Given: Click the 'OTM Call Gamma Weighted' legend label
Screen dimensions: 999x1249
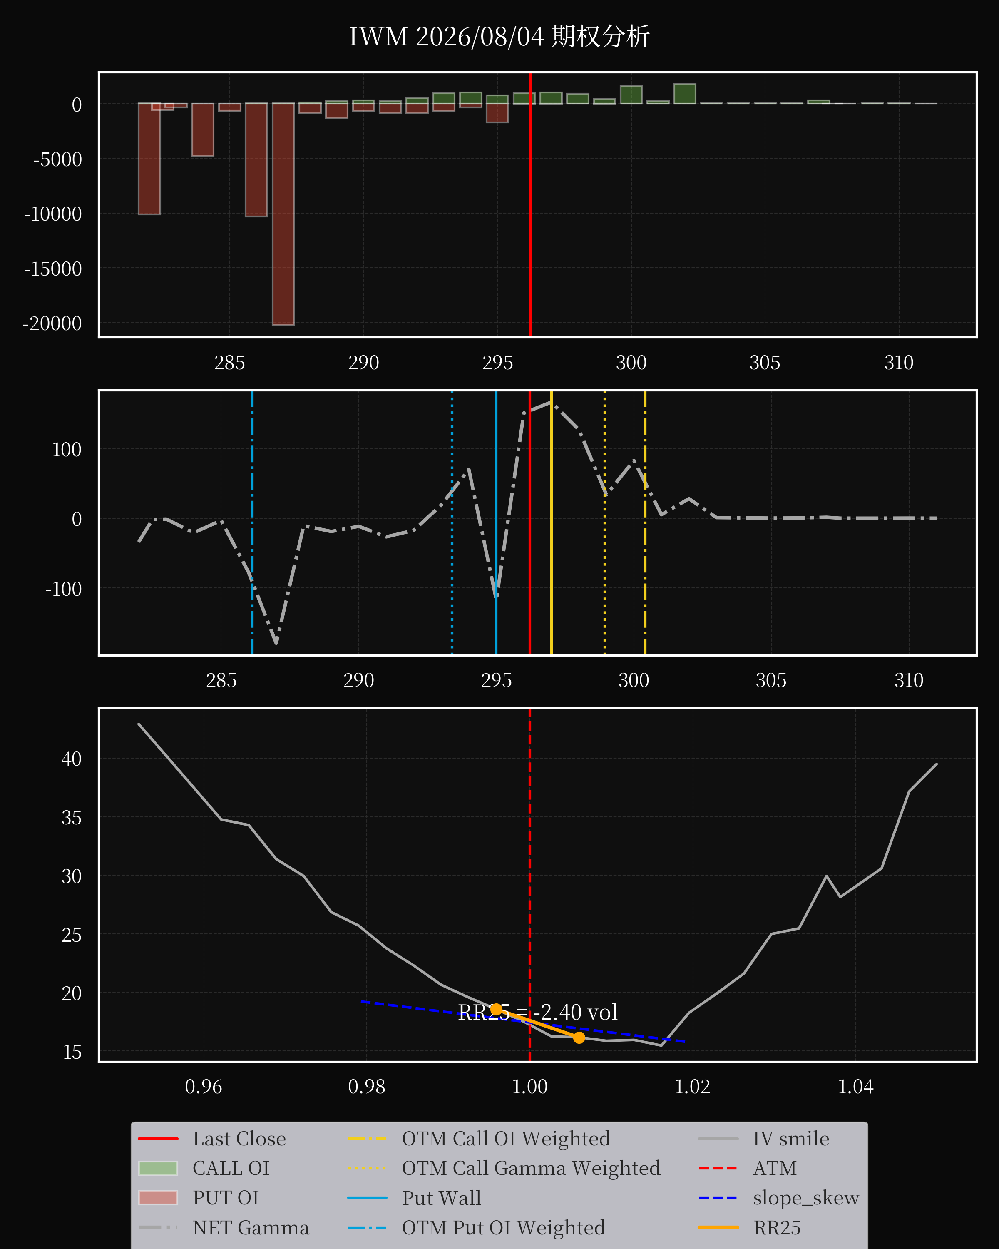Looking at the screenshot, I should click(x=531, y=1168).
